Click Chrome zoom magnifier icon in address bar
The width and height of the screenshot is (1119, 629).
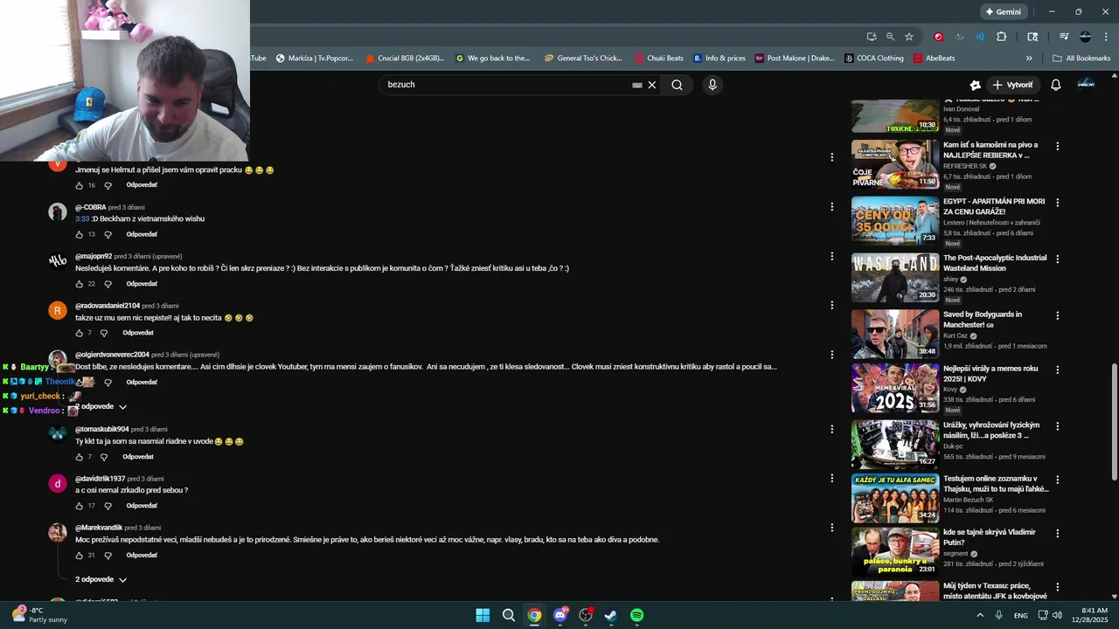point(890,37)
